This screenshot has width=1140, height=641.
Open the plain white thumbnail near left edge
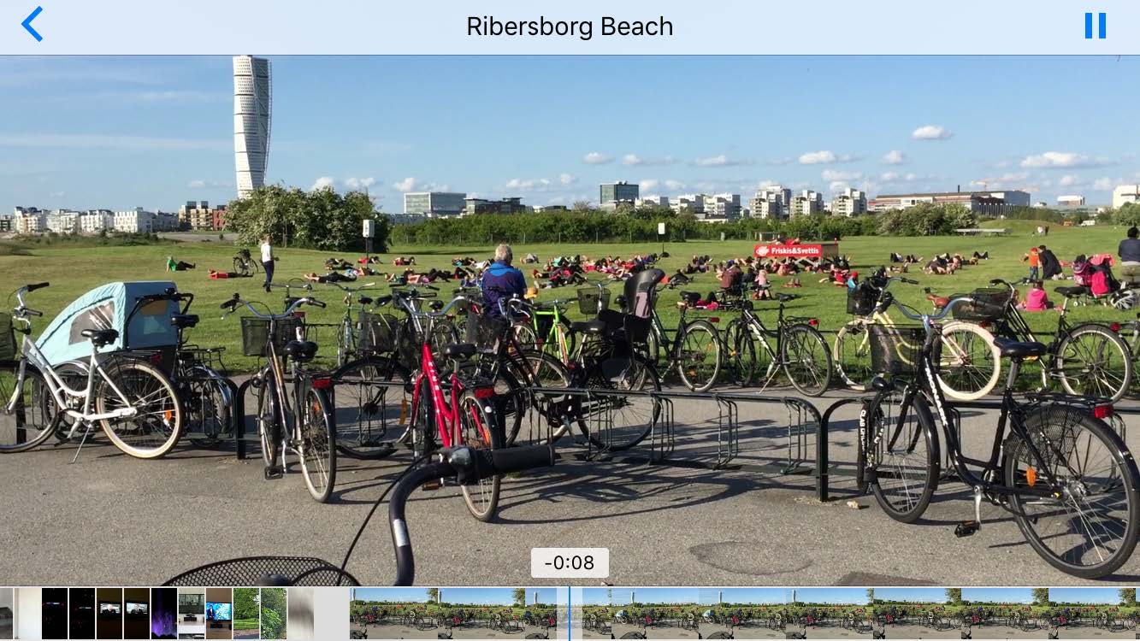27,614
